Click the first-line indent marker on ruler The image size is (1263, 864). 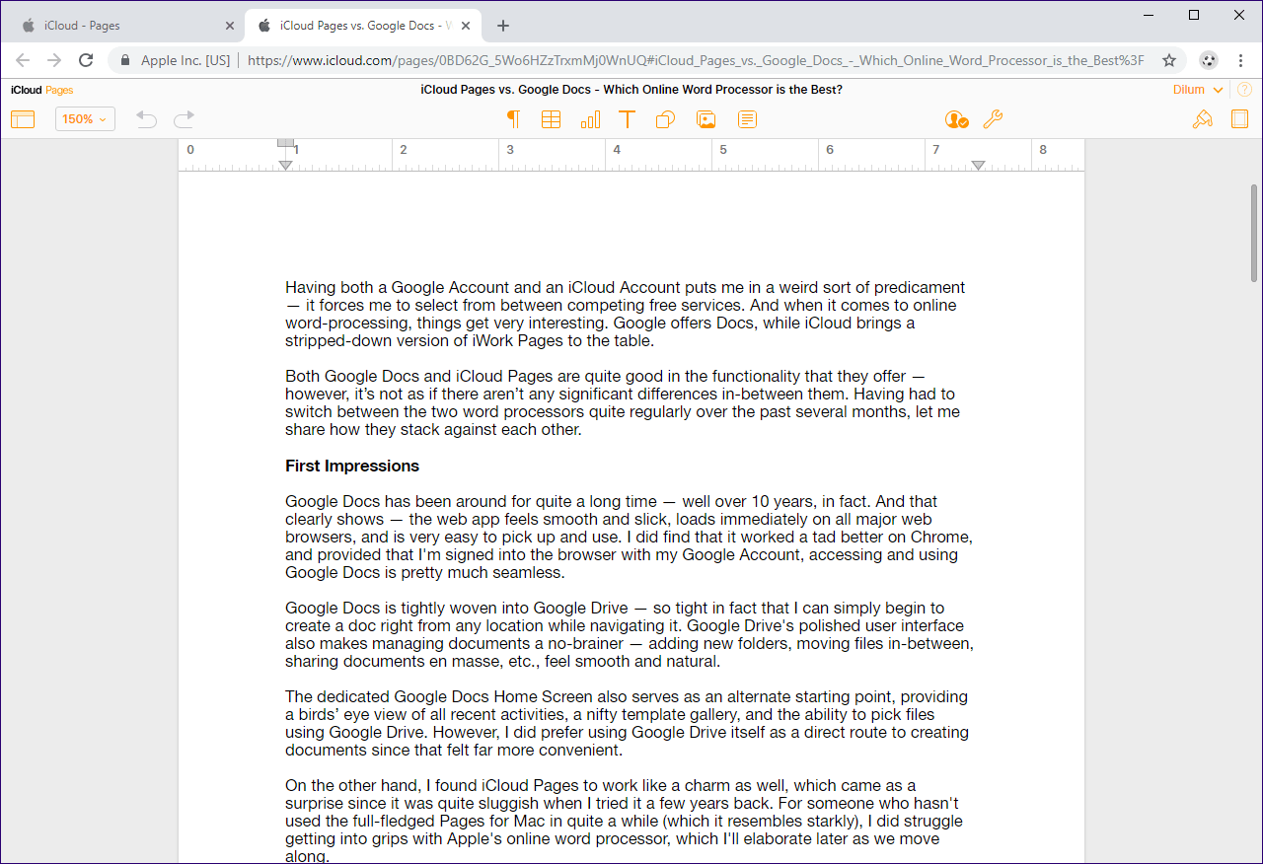285,143
